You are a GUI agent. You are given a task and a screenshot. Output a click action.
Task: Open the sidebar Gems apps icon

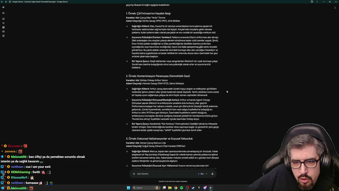pos(3,36)
